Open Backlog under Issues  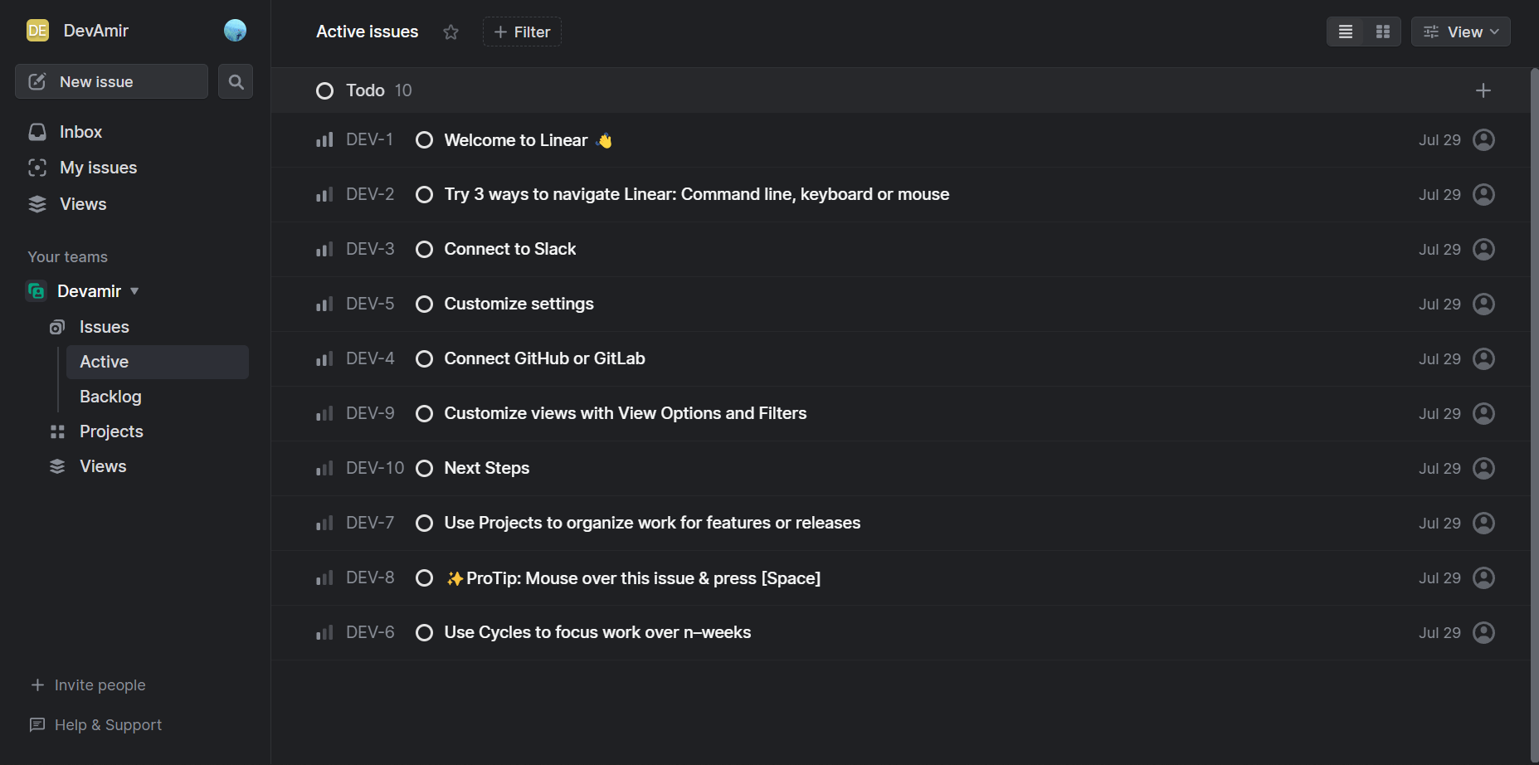pos(110,397)
